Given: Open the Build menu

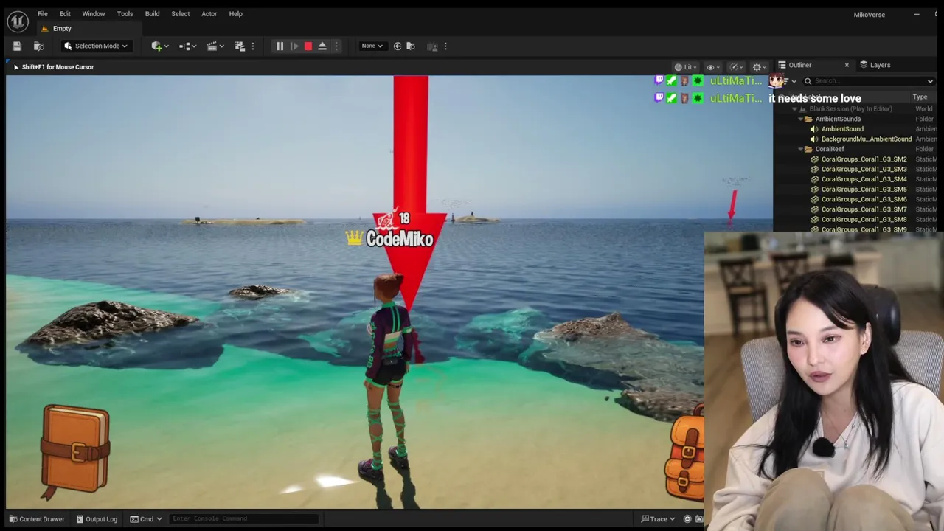Looking at the screenshot, I should (x=152, y=14).
